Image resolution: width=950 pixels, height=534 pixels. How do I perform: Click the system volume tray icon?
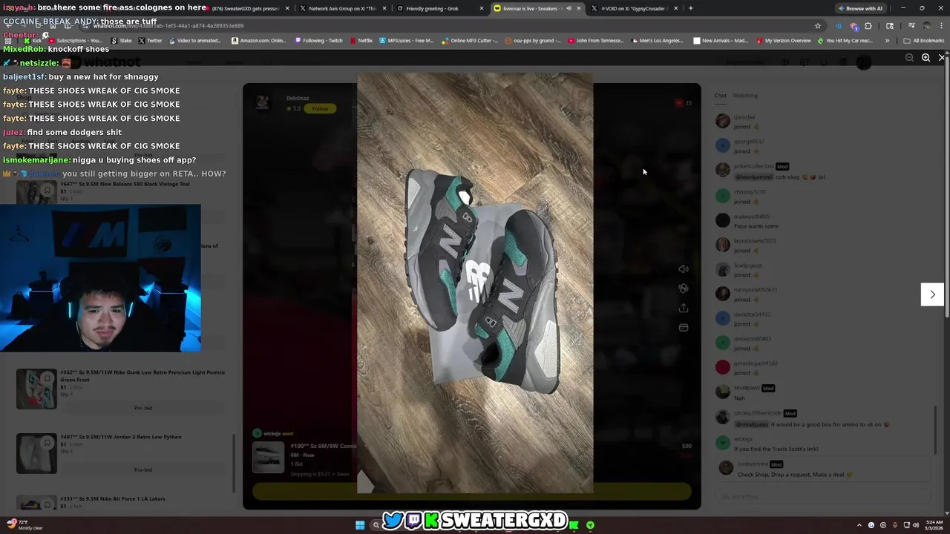coord(915,525)
